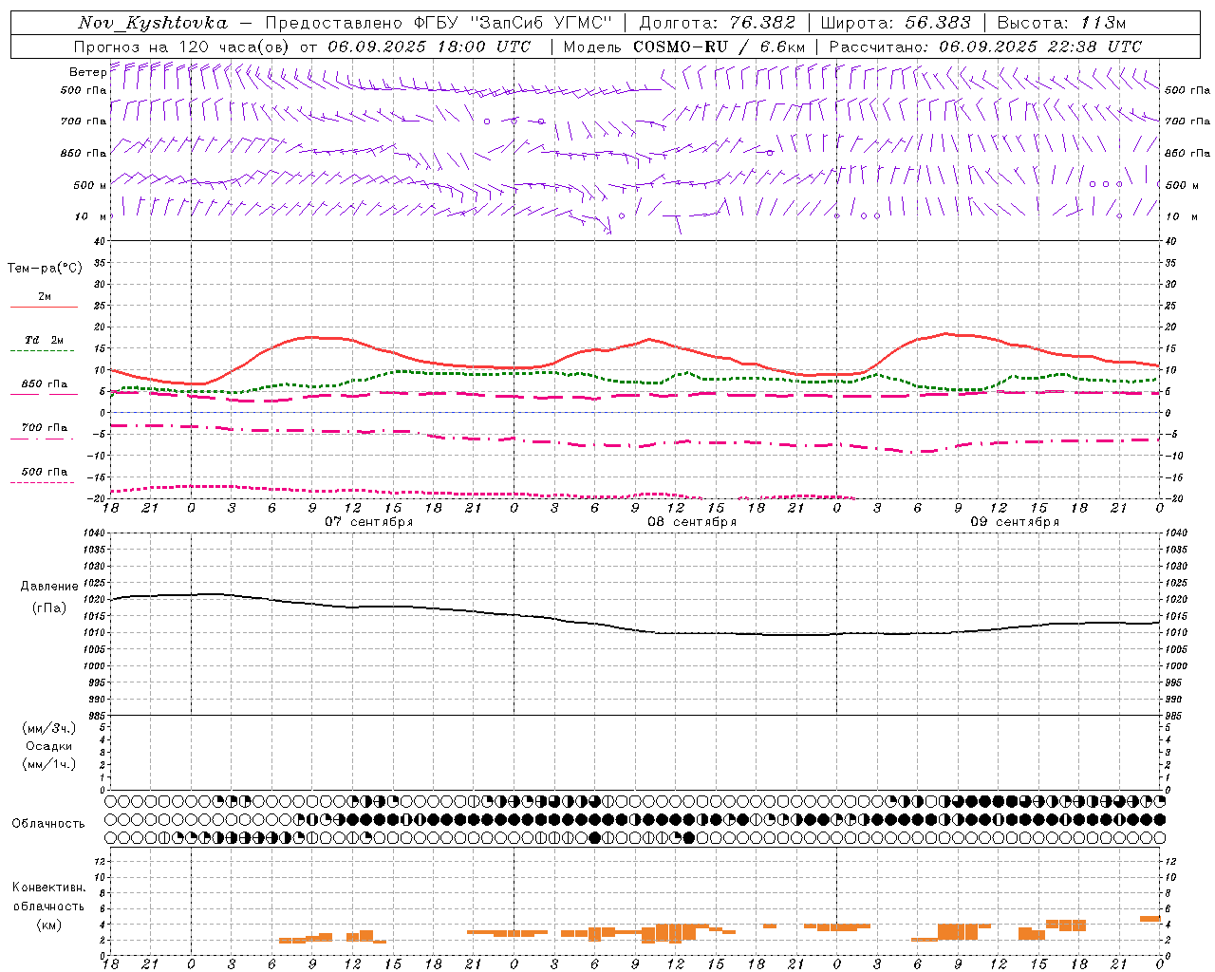
Task: Click the provider text ФГБУ "ЗапСиб УГМС"
Action: 514,23
